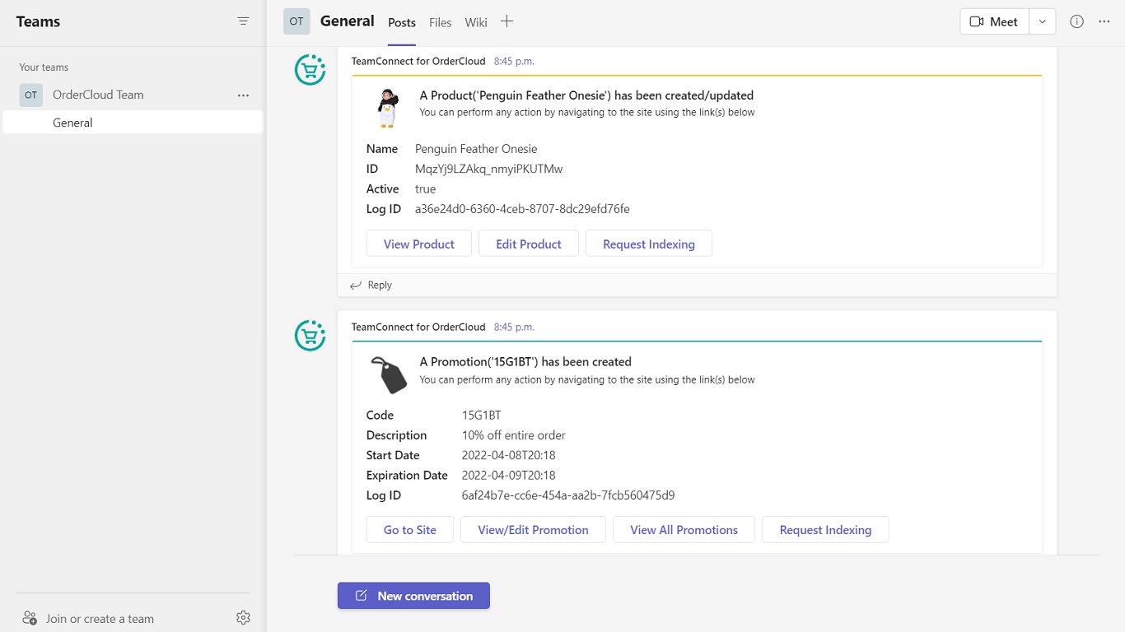Select the Posts tab
The height and width of the screenshot is (632, 1125).
point(402,22)
